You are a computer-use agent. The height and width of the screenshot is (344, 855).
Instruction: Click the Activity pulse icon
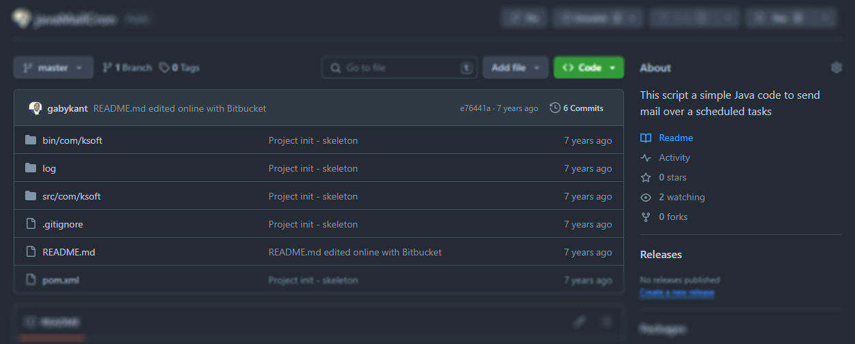click(x=646, y=157)
